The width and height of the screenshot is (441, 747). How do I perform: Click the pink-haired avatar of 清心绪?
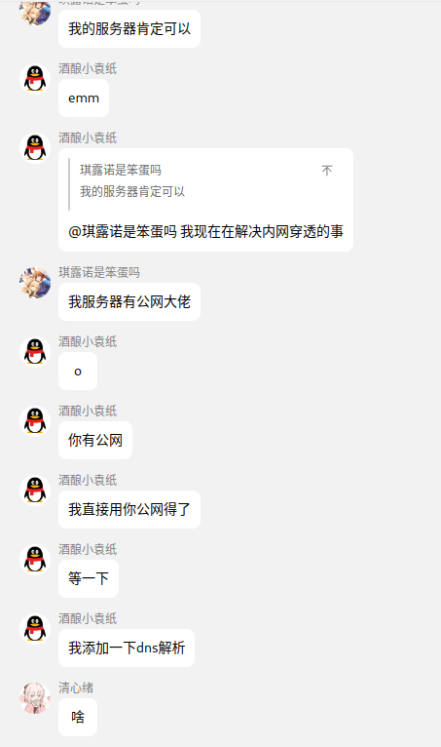[35, 698]
